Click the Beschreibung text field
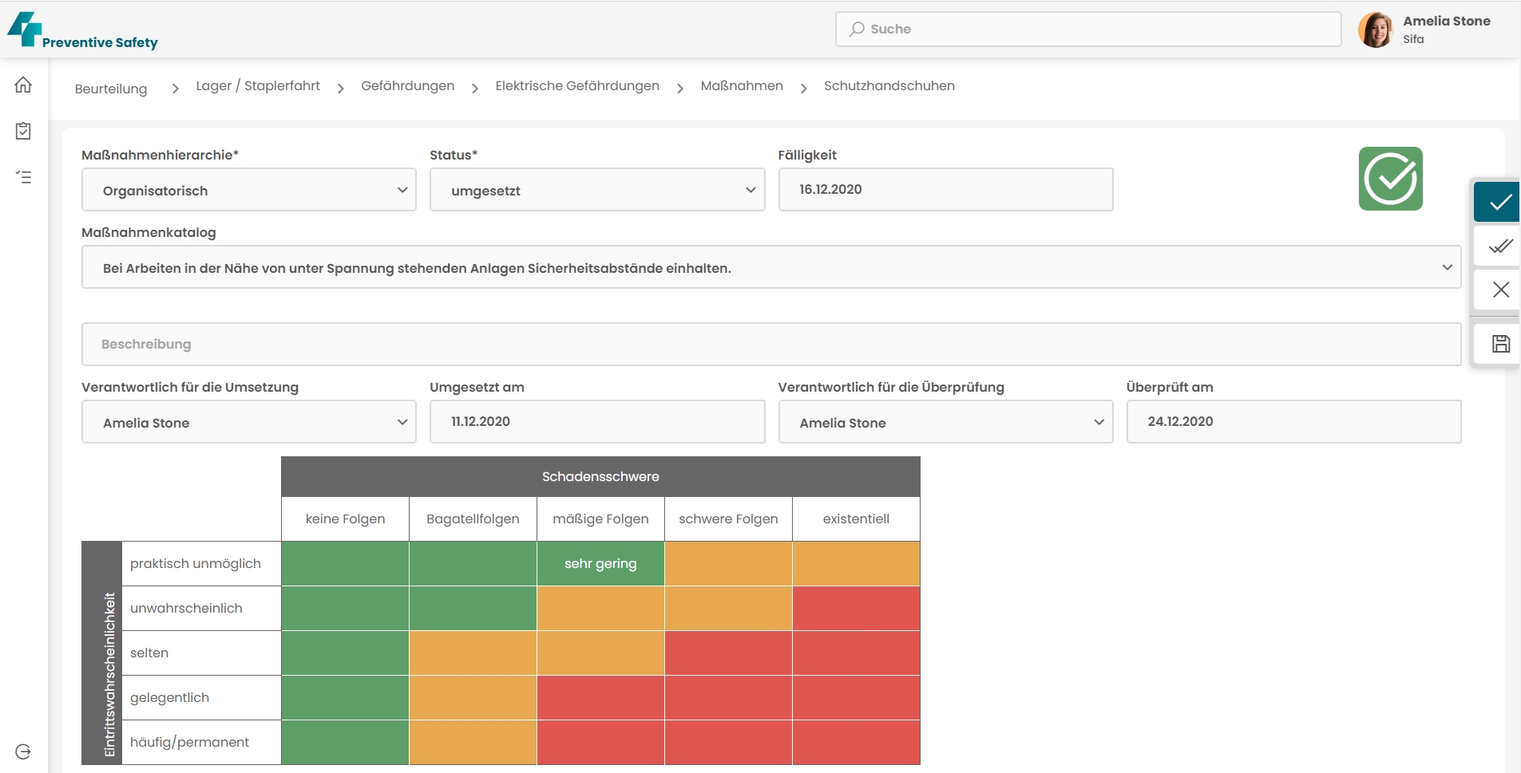1521x773 pixels. (x=770, y=344)
